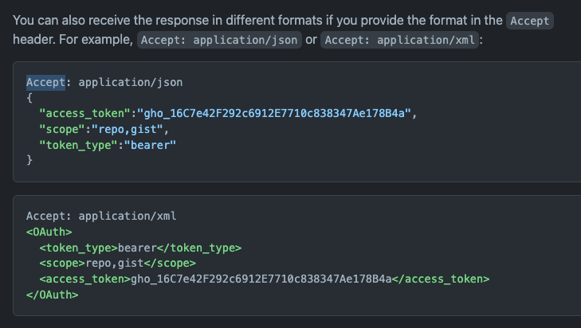This screenshot has height=328, width=581.
Task: Click the opening <access_token> XML tag
Action: click(x=84, y=279)
